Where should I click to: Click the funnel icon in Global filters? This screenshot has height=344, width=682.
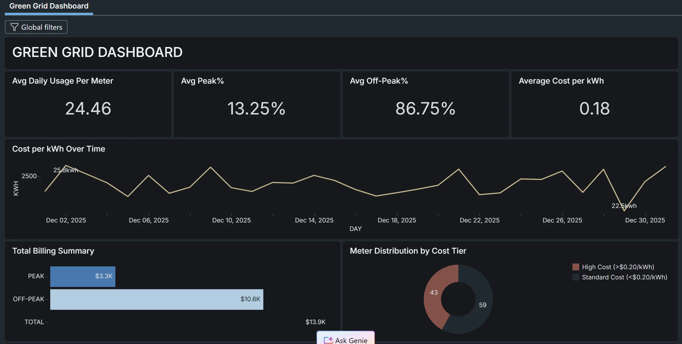(14, 27)
